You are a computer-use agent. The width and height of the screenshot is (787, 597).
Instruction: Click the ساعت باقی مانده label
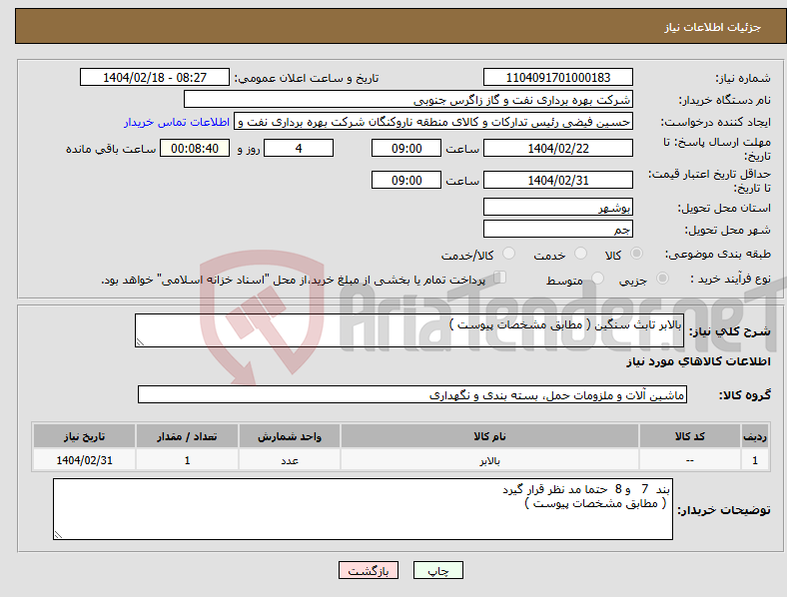(x=111, y=149)
